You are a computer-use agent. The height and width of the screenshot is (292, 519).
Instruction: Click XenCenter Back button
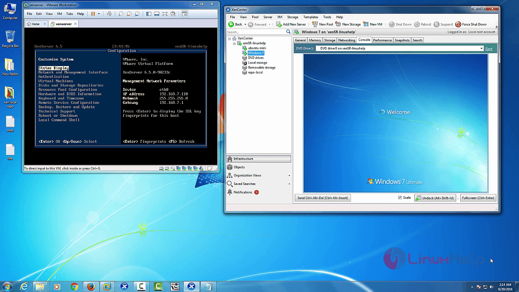pos(236,24)
